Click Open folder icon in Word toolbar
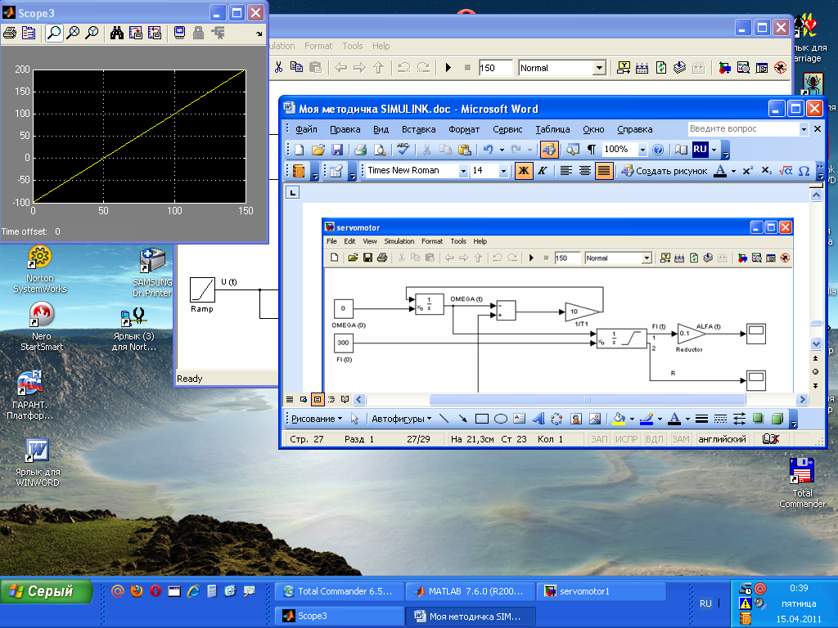Screen dimensions: 838x628 (x=318, y=150)
